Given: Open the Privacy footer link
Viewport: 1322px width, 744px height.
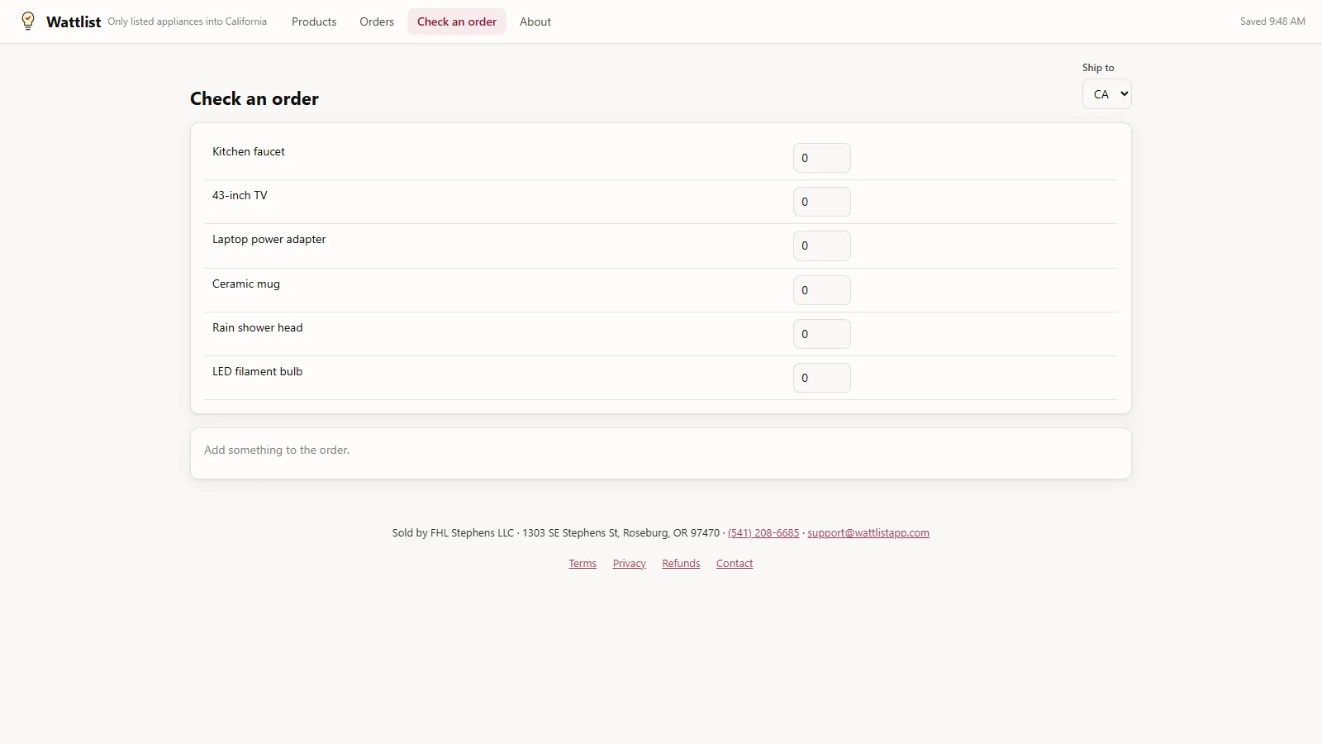Looking at the screenshot, I should click(630, 564).
